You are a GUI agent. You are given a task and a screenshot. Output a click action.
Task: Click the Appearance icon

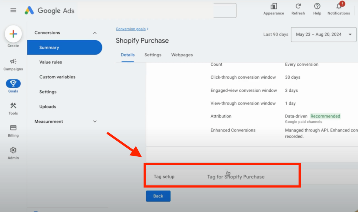(273, 6)
